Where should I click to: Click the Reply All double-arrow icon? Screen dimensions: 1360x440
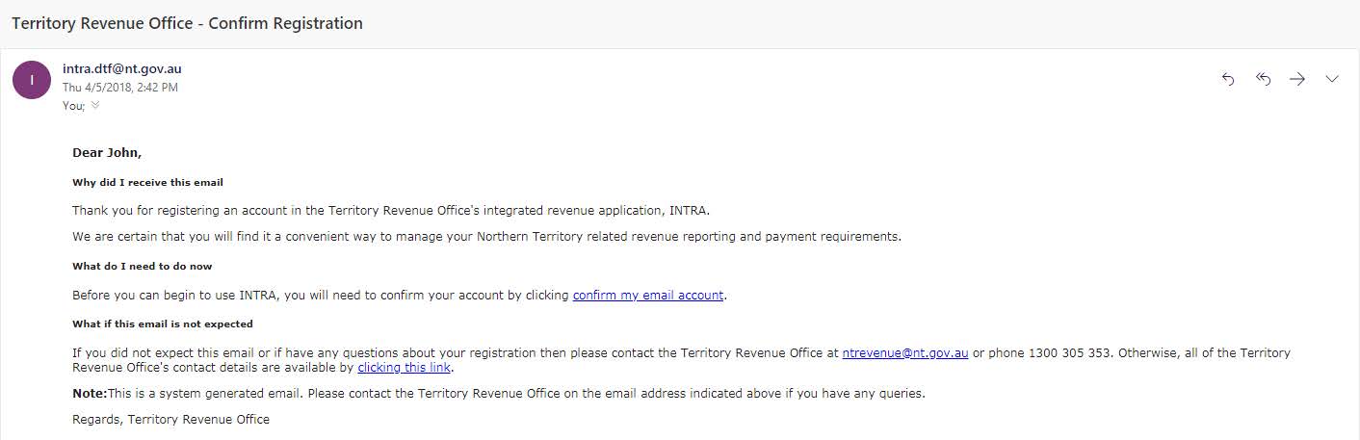point(1263,79)
